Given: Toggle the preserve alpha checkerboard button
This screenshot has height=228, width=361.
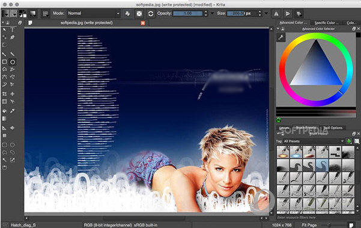Looking at the screenshot, I should click(139, 14).
